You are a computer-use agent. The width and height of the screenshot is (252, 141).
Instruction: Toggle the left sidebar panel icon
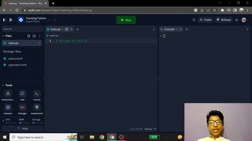click(5, 20)
